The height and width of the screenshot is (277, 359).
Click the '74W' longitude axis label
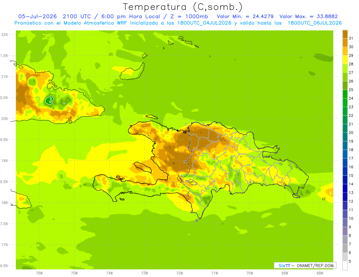[x=109, y=273]
